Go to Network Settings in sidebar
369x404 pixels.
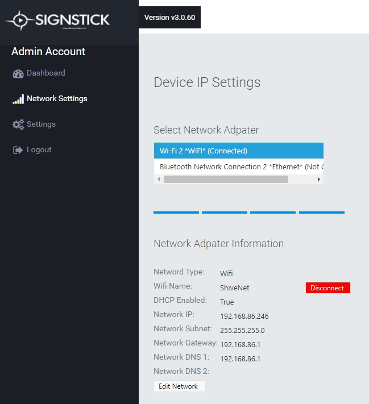click(57, 99)
